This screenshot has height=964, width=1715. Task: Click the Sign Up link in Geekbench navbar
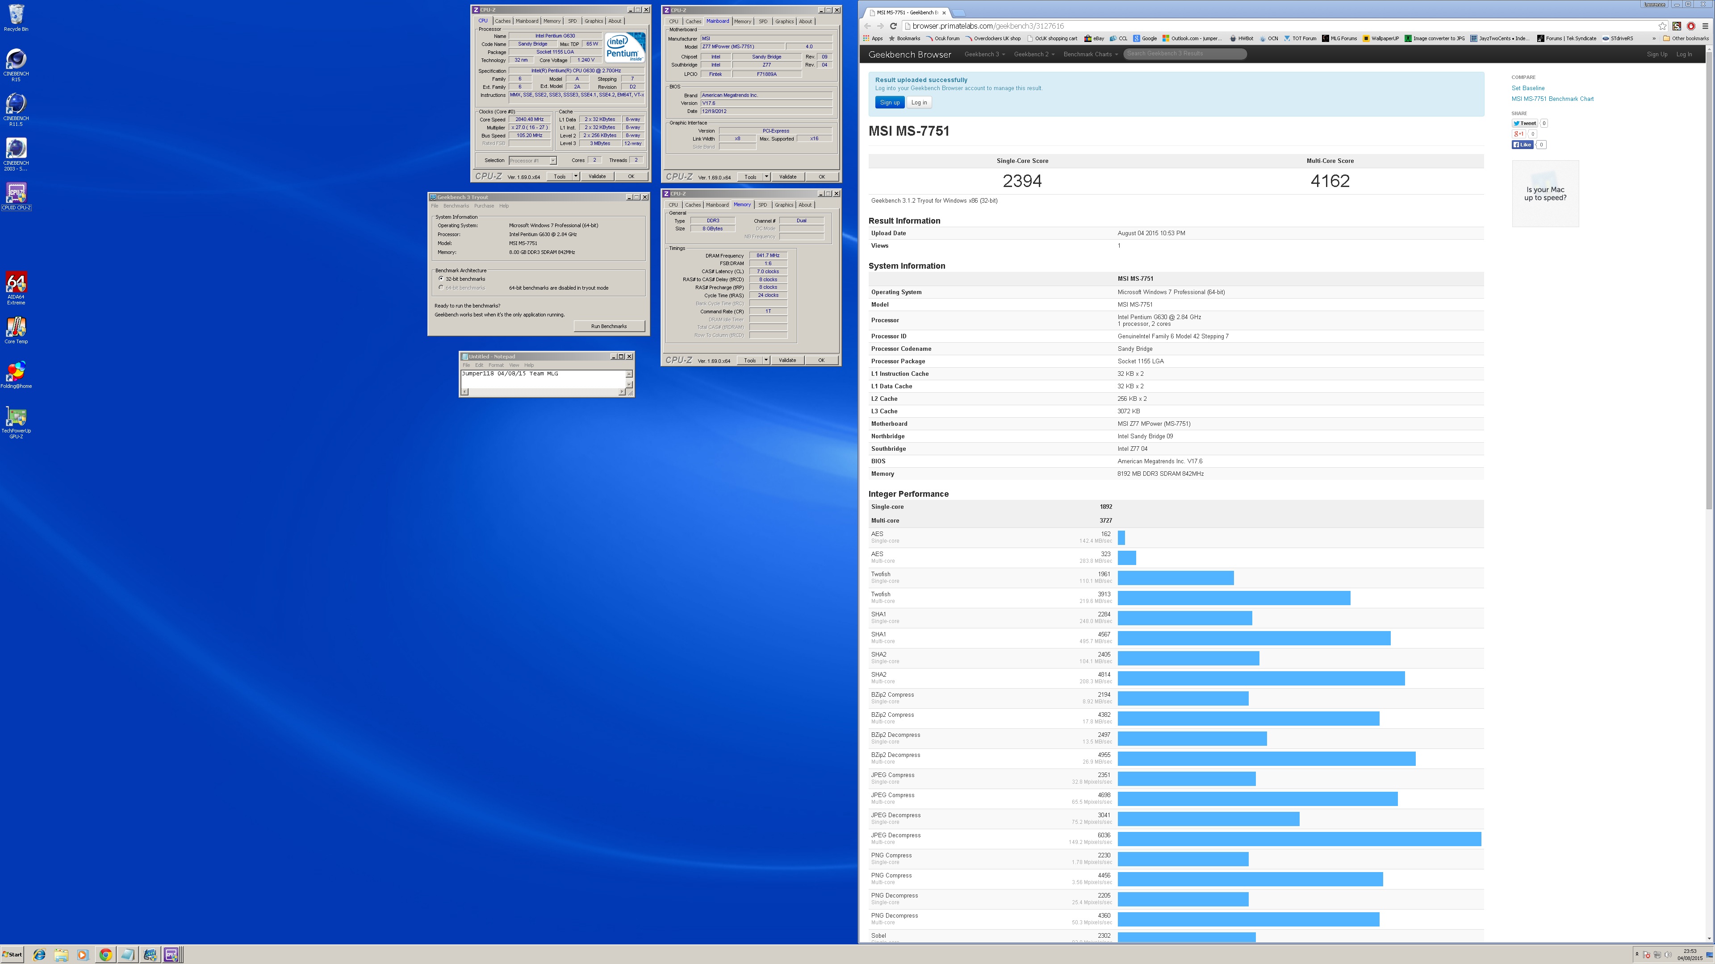coord(1656,54)
